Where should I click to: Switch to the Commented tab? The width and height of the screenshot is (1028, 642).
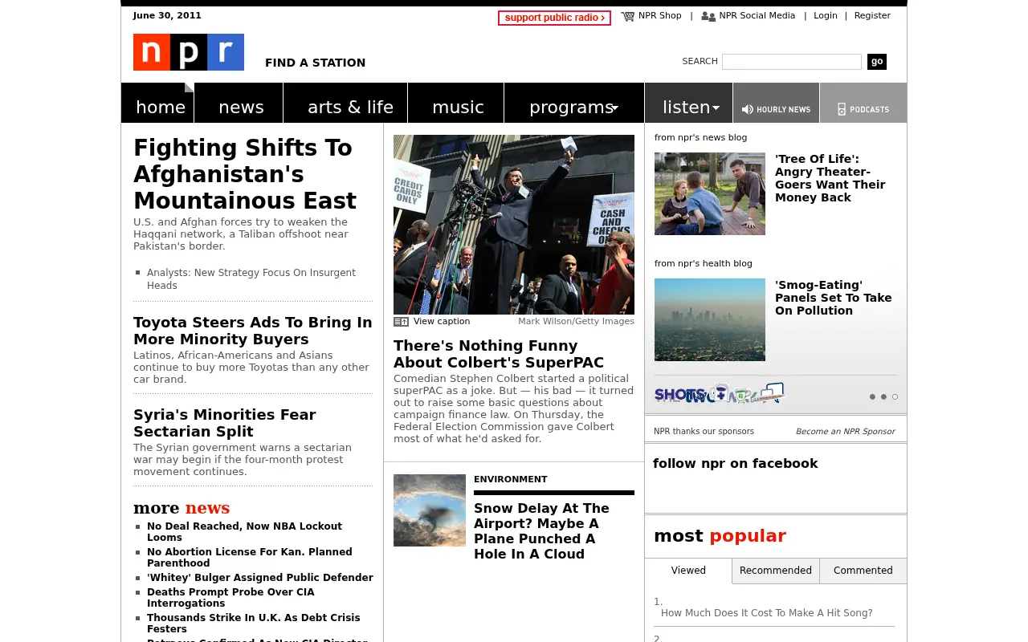click(x=863, y=571)
